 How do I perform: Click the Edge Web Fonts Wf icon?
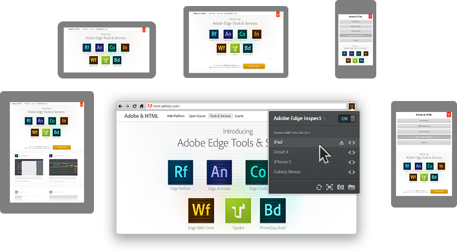201,210
